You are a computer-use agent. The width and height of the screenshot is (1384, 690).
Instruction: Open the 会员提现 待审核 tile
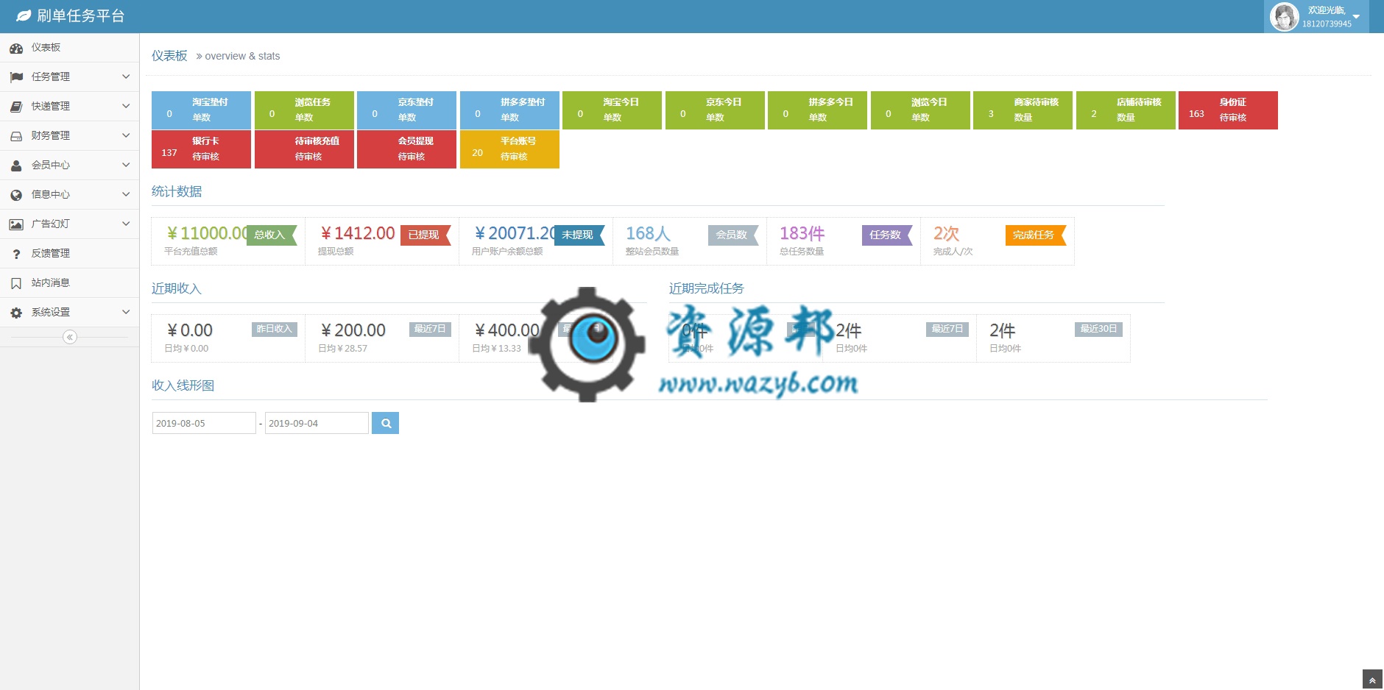point(406,149)
